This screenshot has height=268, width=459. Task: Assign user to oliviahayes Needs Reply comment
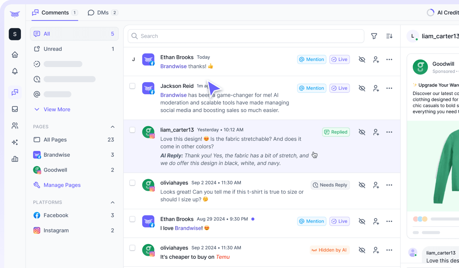point(376,185)
